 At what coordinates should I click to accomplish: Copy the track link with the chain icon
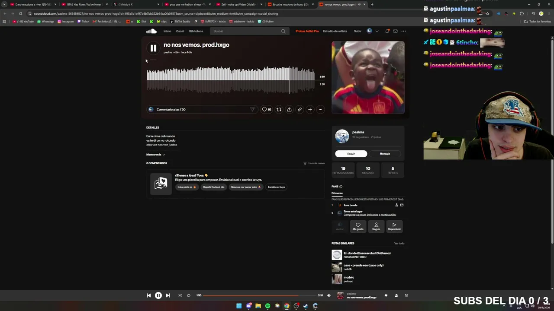pyautogui.click(x=300, y=110)
